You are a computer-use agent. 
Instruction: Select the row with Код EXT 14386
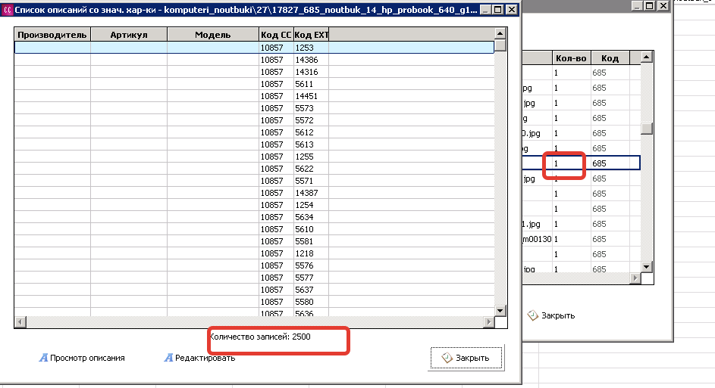(255, 60)
